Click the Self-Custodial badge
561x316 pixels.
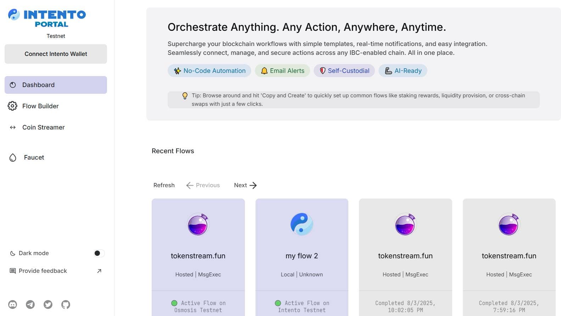pos(344,71)
